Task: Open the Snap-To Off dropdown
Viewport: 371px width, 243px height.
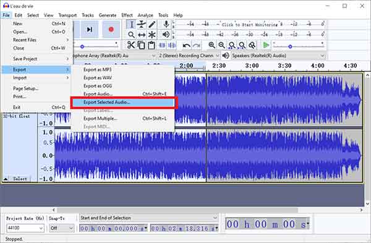Action: (61, 228)
